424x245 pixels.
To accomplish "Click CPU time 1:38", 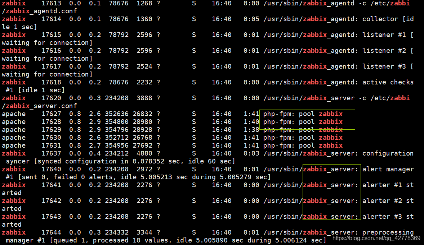I will coord(251,130).
